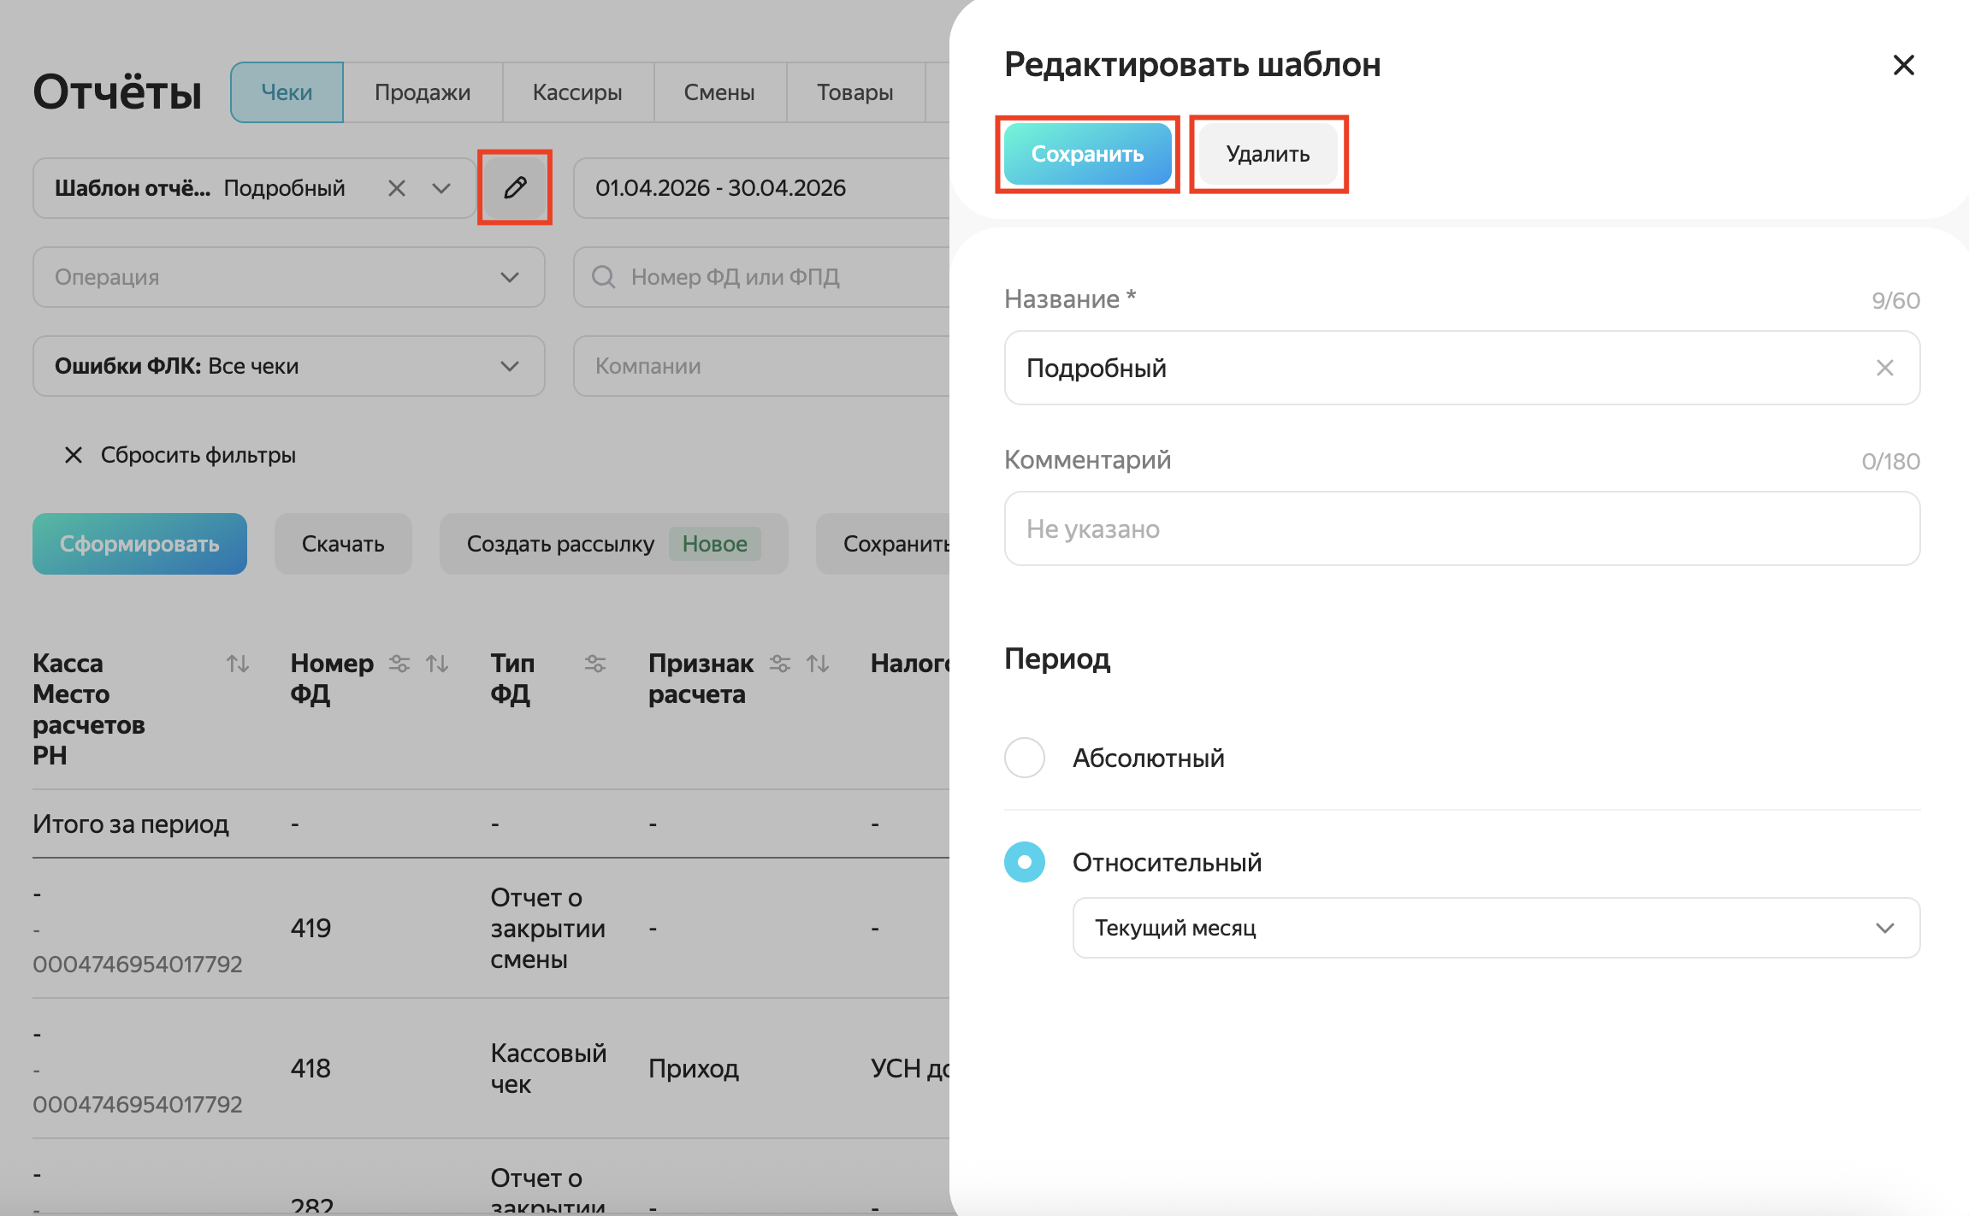Click the Период section heading
Viewport: 1969px width, 1216px height.
click(1057, 658)
